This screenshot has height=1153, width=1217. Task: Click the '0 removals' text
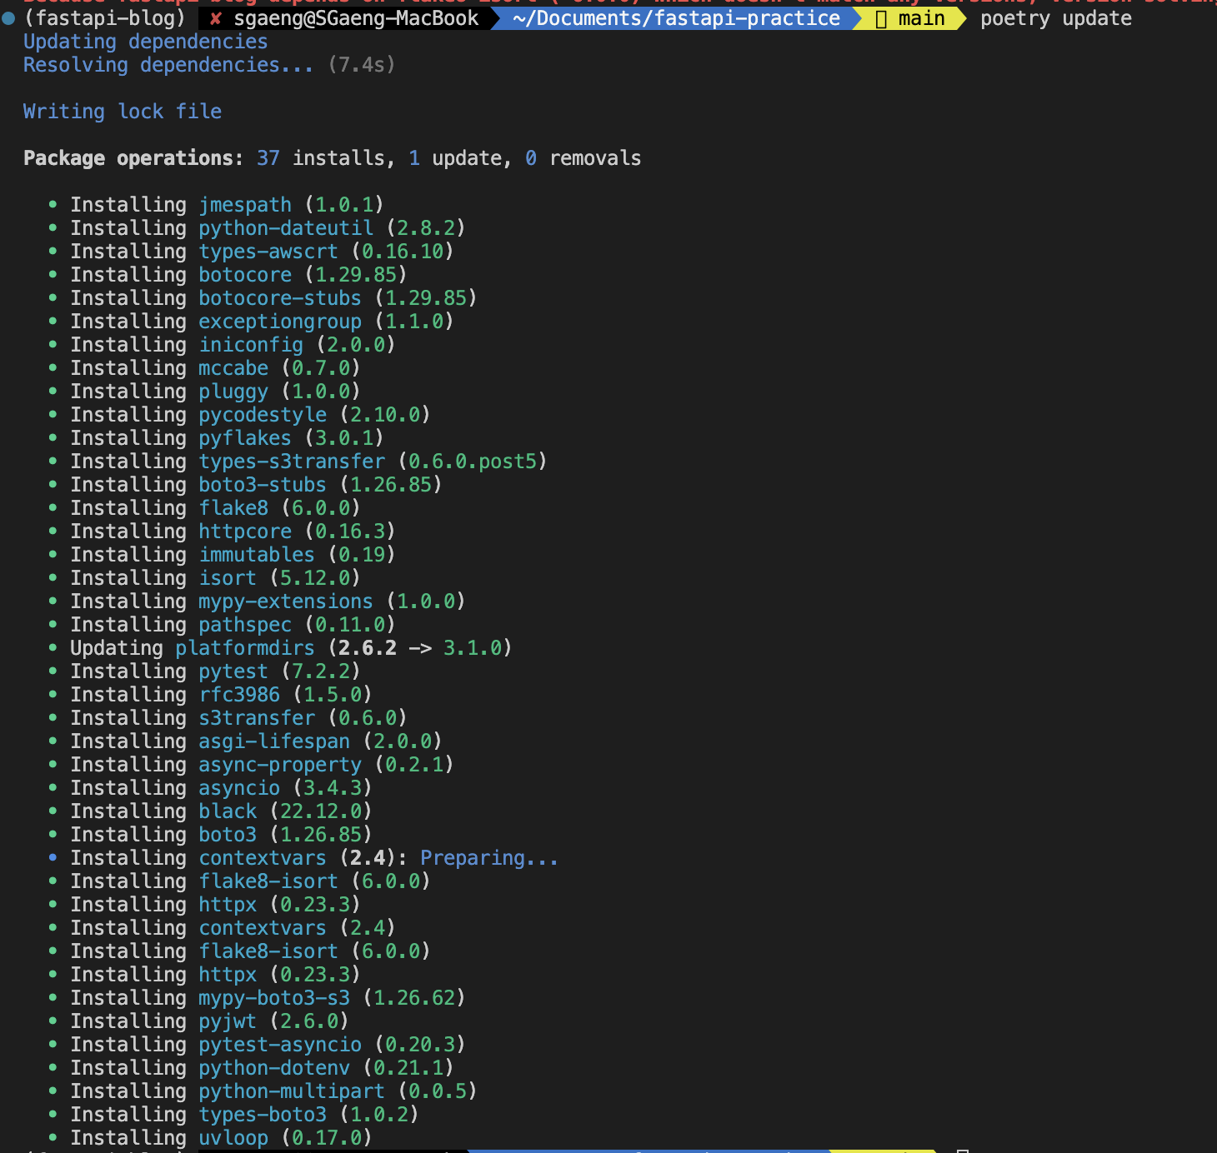(x=583, y=158)
